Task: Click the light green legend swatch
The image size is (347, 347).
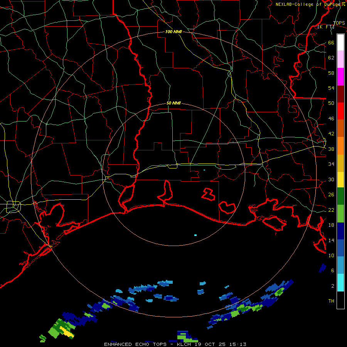Action: pos(340,214)
